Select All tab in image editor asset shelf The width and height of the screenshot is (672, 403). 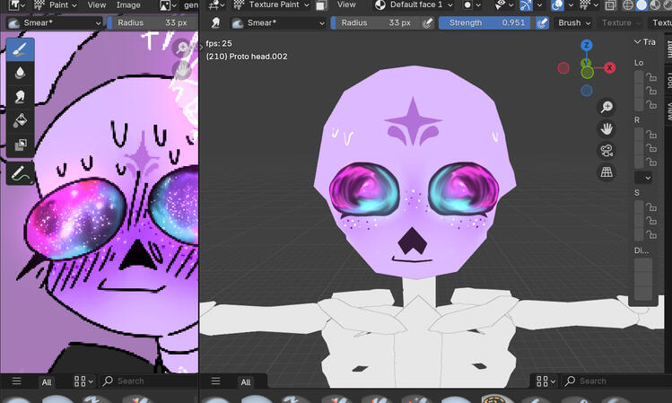point(47,382)
